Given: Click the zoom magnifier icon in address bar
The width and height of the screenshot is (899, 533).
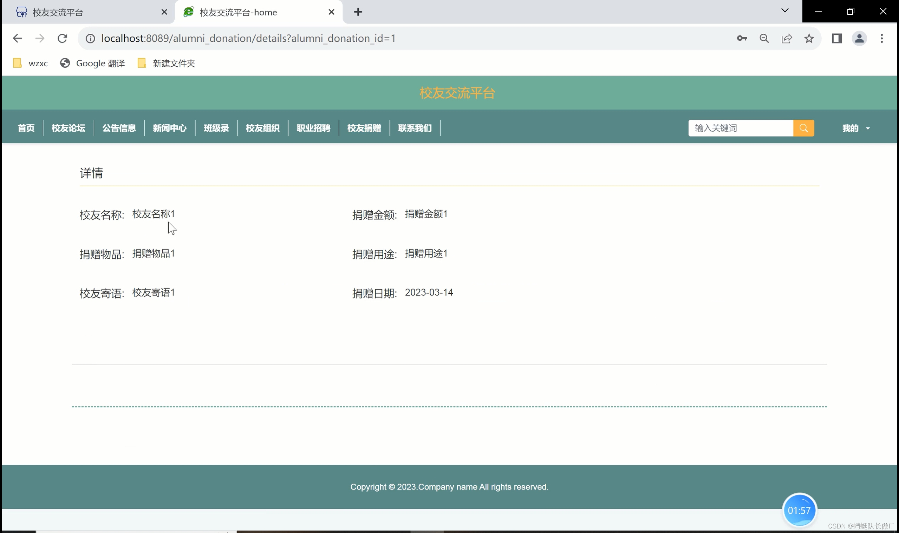Looking at the screenshot, I should click(764, 39).
